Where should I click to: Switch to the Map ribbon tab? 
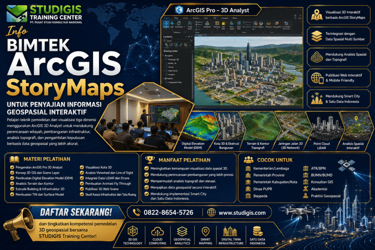coord(176,18)
